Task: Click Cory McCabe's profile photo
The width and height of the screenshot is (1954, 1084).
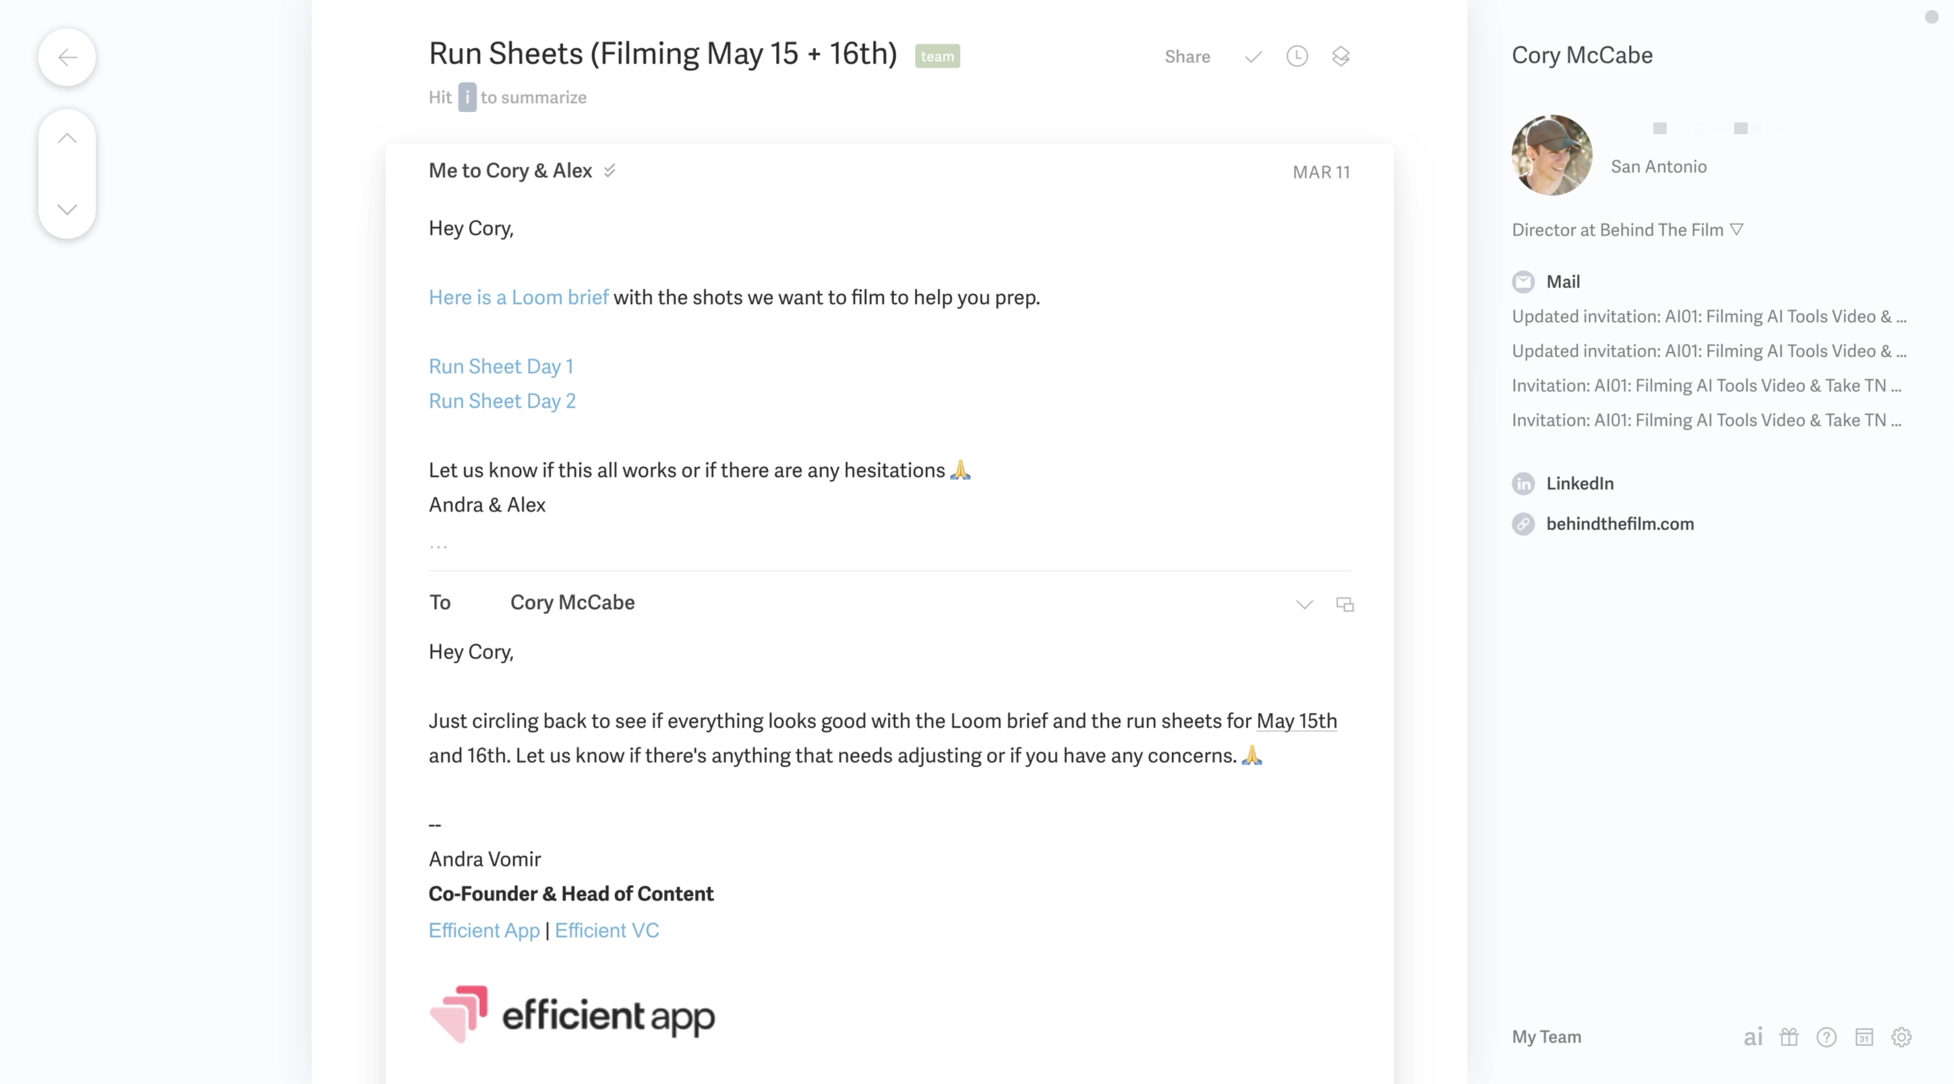Action: pyautogui.click(x=1551, y=155)
